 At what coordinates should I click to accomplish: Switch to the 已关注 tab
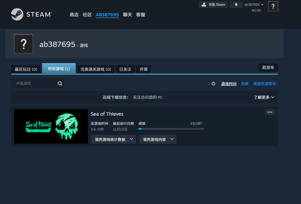125,69
